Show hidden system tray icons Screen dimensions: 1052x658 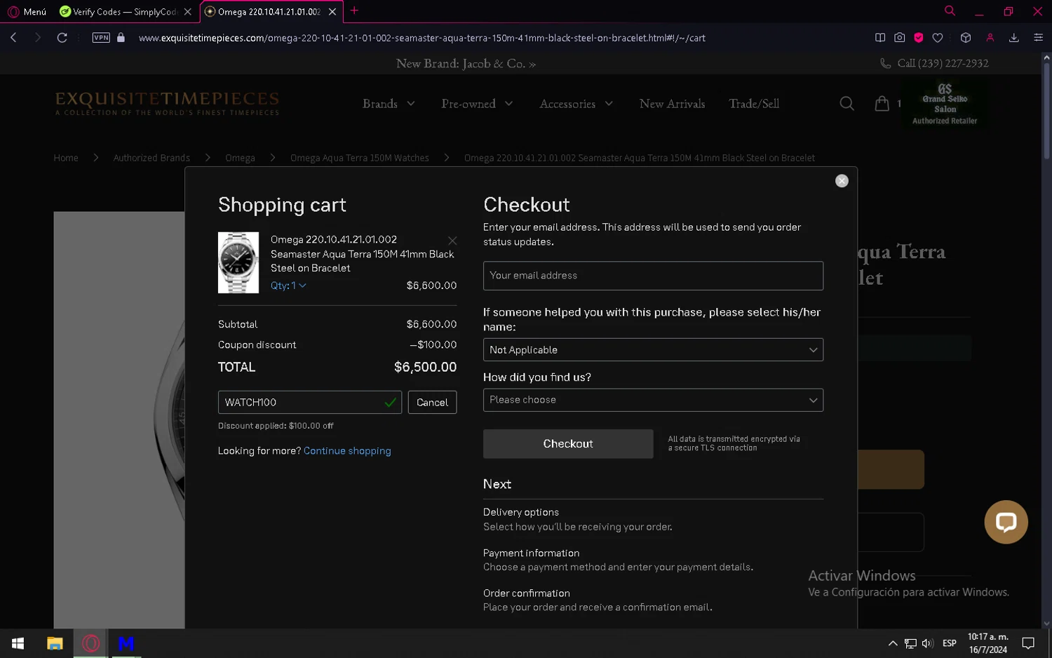[893, 643]
